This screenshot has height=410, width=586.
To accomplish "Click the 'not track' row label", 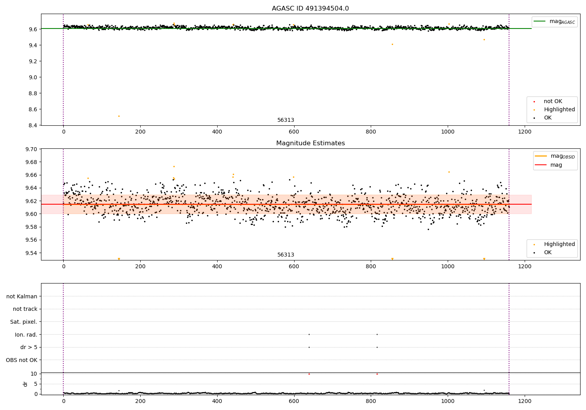I will [25, 309].
